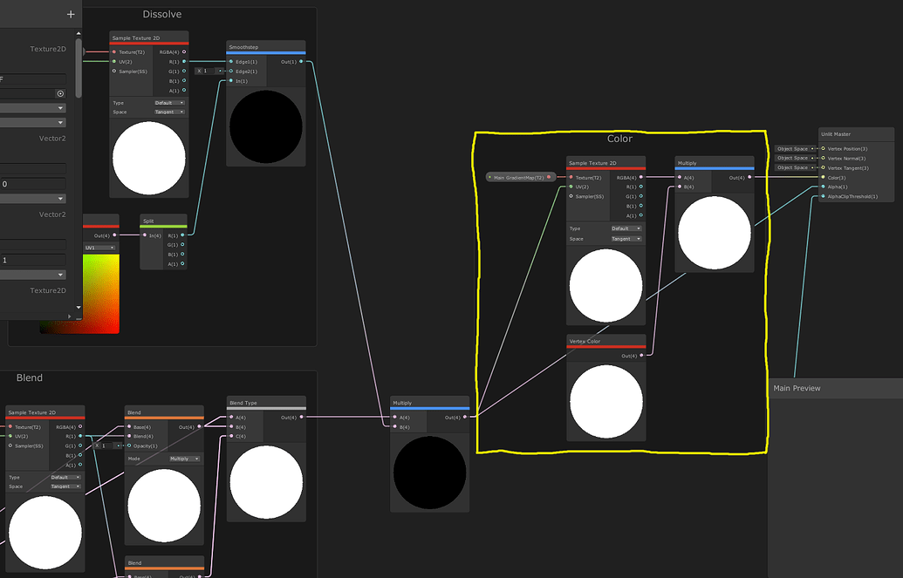Click the blackboard field containing 0
This screenshot has width=903, height=578.
(x=33, y=184)
